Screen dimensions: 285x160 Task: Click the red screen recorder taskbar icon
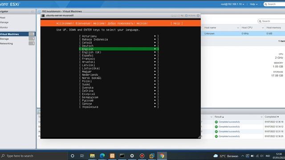[142, 156]
